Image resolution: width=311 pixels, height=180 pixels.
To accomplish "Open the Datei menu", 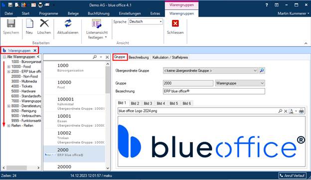I will click(x=9, y=13).
